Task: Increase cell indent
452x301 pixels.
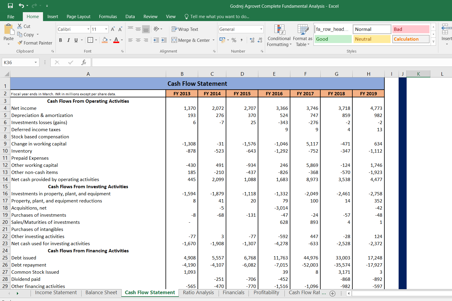Action: tap(164, 40)
